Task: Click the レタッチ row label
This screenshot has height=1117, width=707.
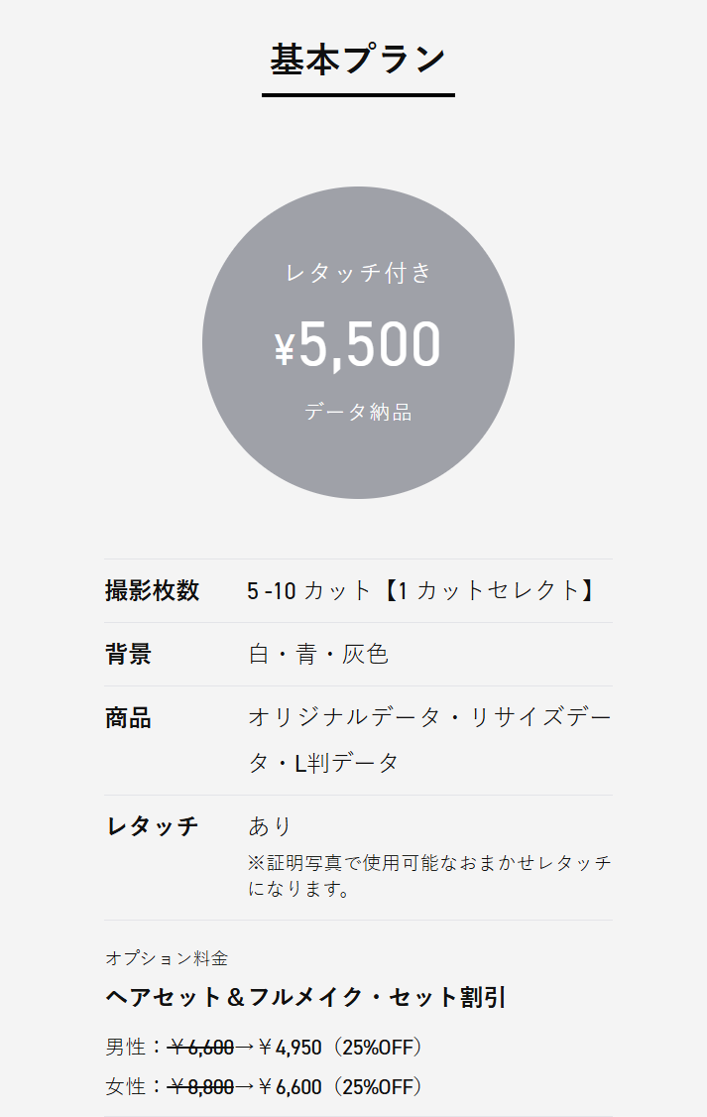Action: pos(152,826)
